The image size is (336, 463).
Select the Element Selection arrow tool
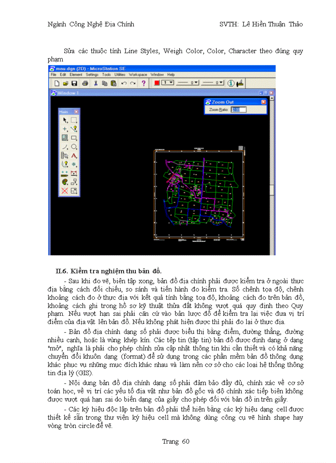pos(65,120)
